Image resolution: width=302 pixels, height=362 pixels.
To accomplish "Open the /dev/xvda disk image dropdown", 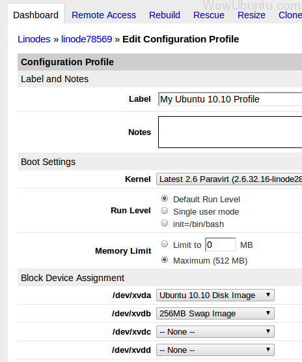I will (215, 295).
